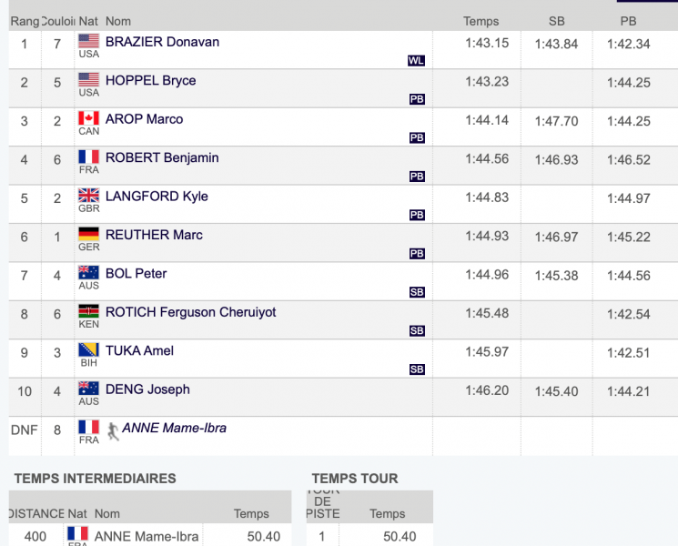Select the DENG Joseph name link
The height and width of the screenshot is (546, 678).
[147, 389]
